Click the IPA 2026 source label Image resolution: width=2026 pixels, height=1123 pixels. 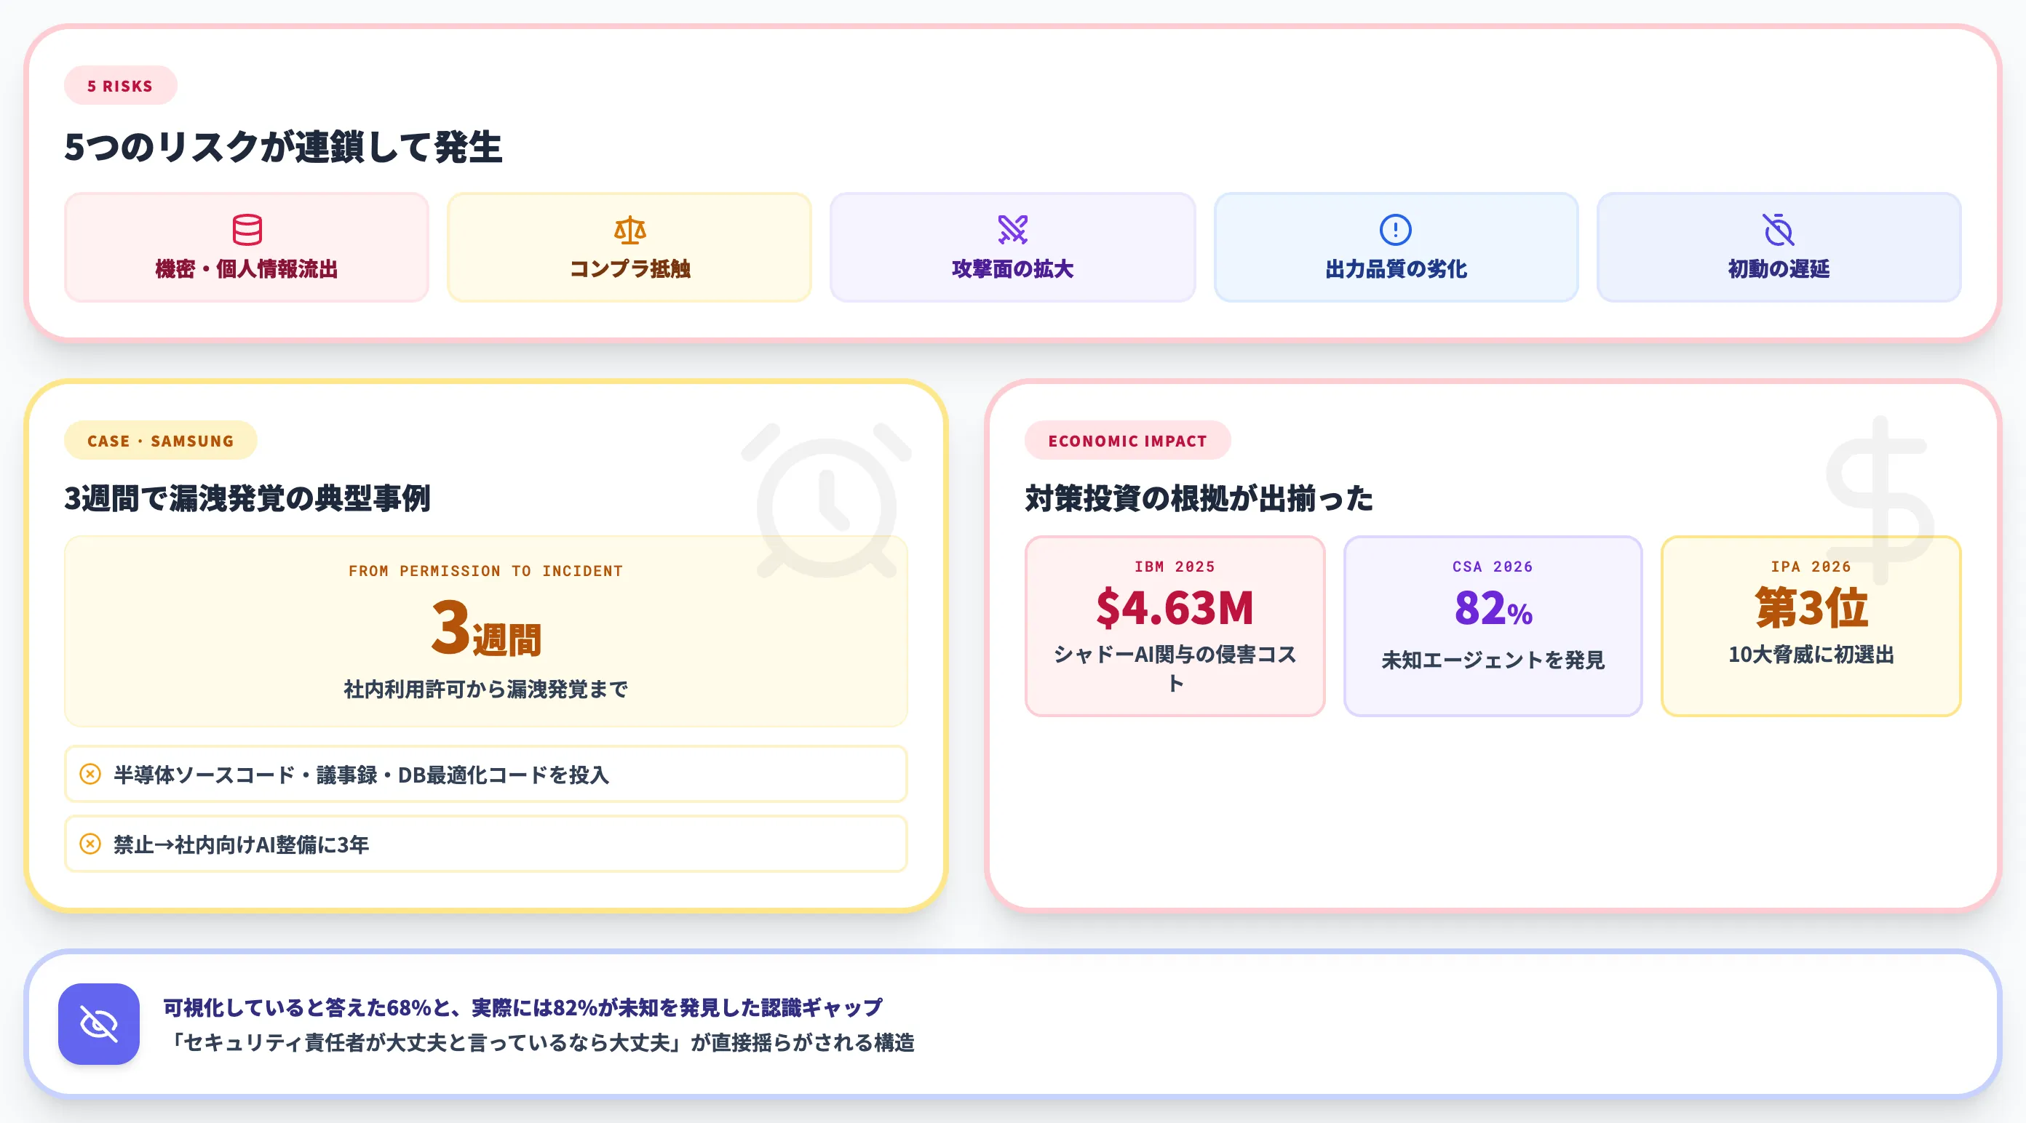(1811, 567)
